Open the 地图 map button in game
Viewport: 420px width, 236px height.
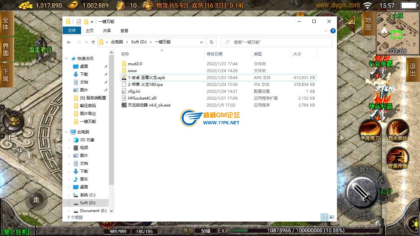pyautogui.click(x=368, y=24)
